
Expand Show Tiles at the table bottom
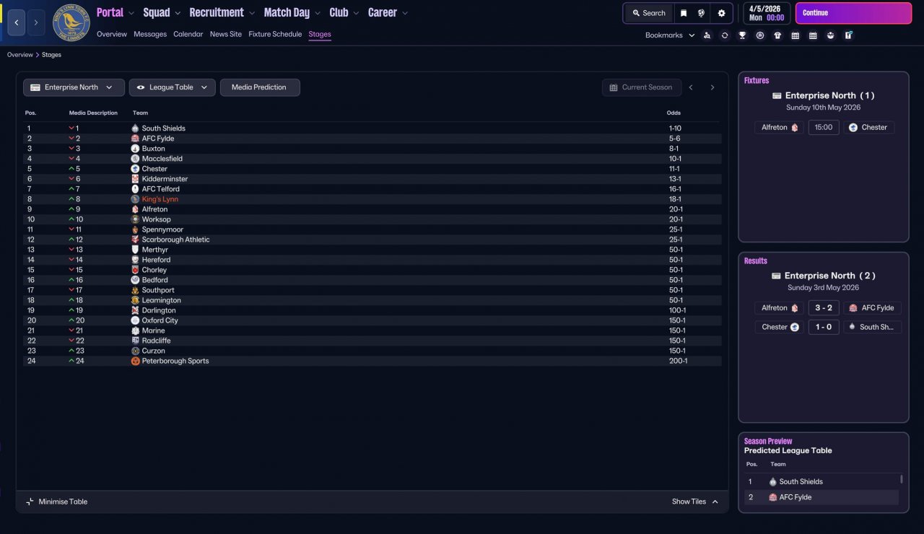click(695, 502)
